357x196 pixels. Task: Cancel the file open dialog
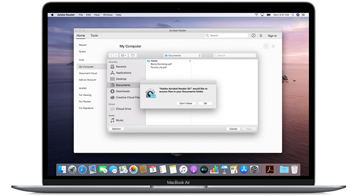click(x=233, y=129)
